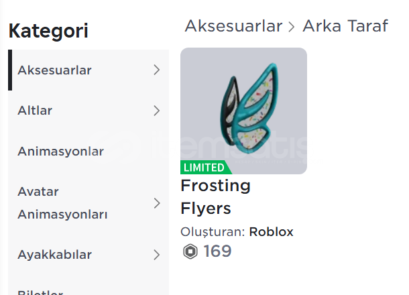Open the Frosting Flyers title link
Image resolution: width=409 pixels, height=295 pixels.
click(x=215, y=197)
